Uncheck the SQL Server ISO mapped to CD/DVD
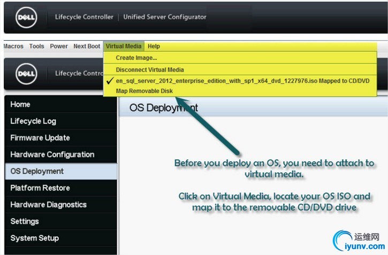388x255 pixels. 240,81
